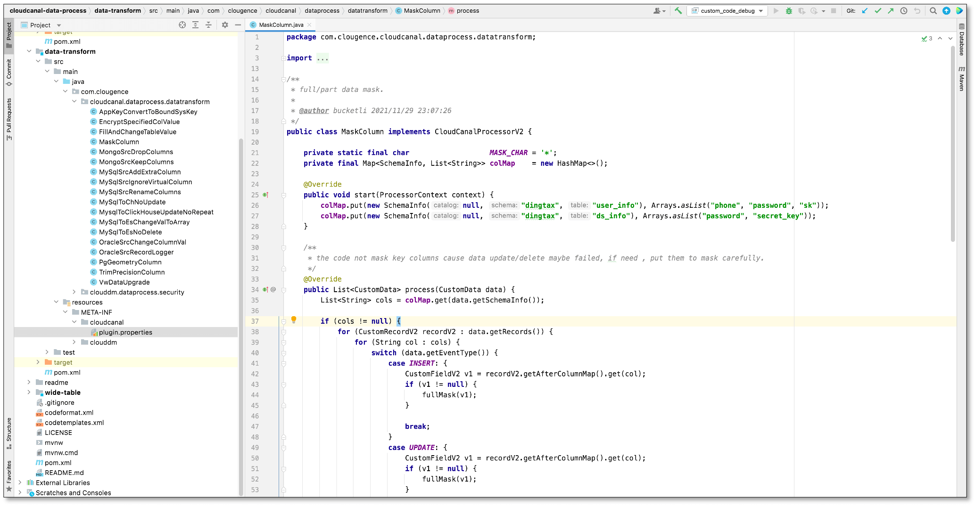Close the MaskColumn.java tab
The height and width of the screenshot is (507, 975).
[x=309, y=25]
